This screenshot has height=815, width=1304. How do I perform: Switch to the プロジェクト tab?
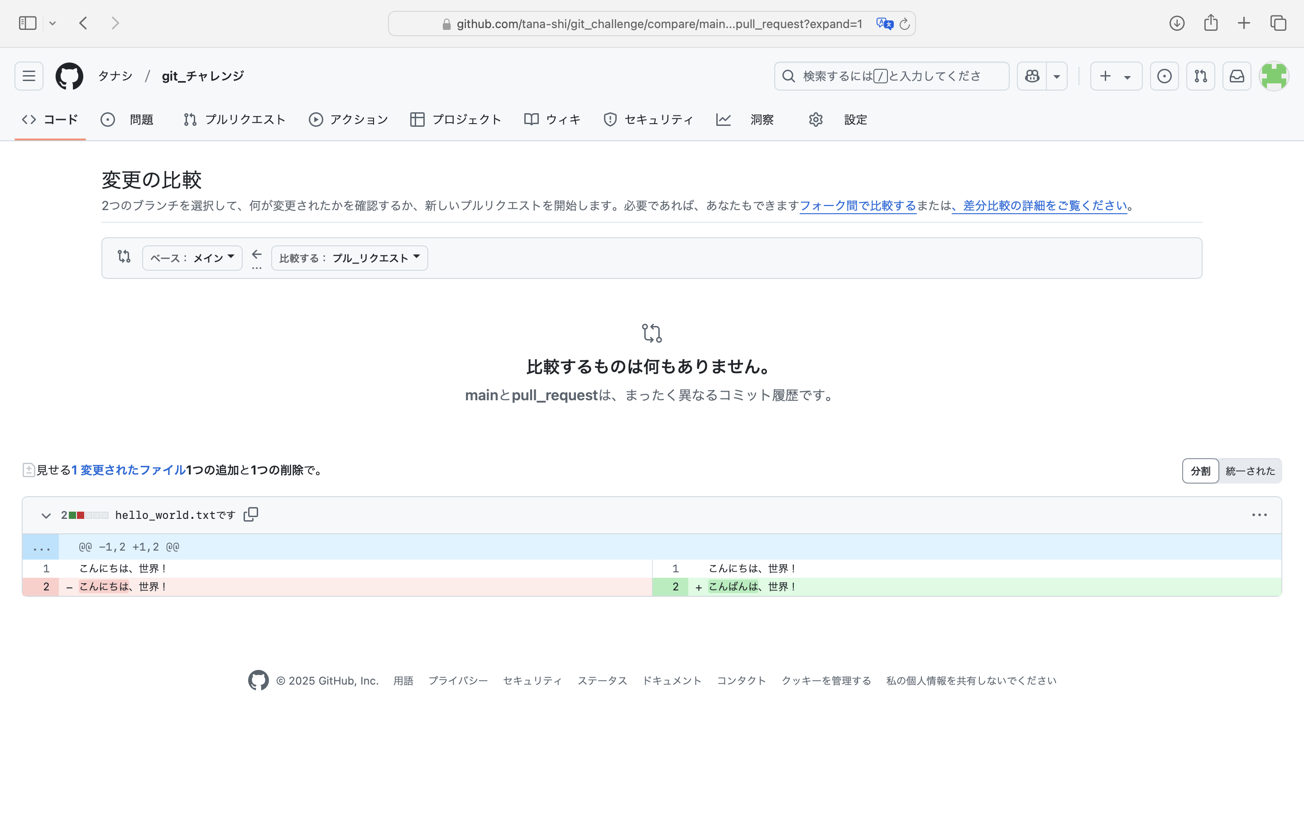(x=456, y=120)
